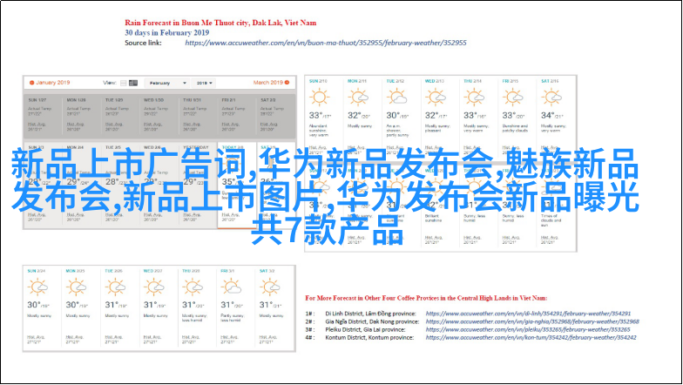Click the 30° temperature under TUE 2/12
683x385 pixels.
pos(393,115)
